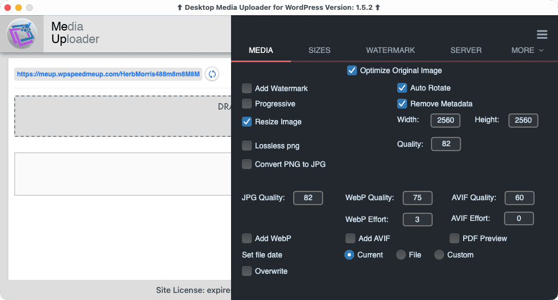Click the red close window button
Viewport: 558px width, 300px height.
[x=8, y=8]
